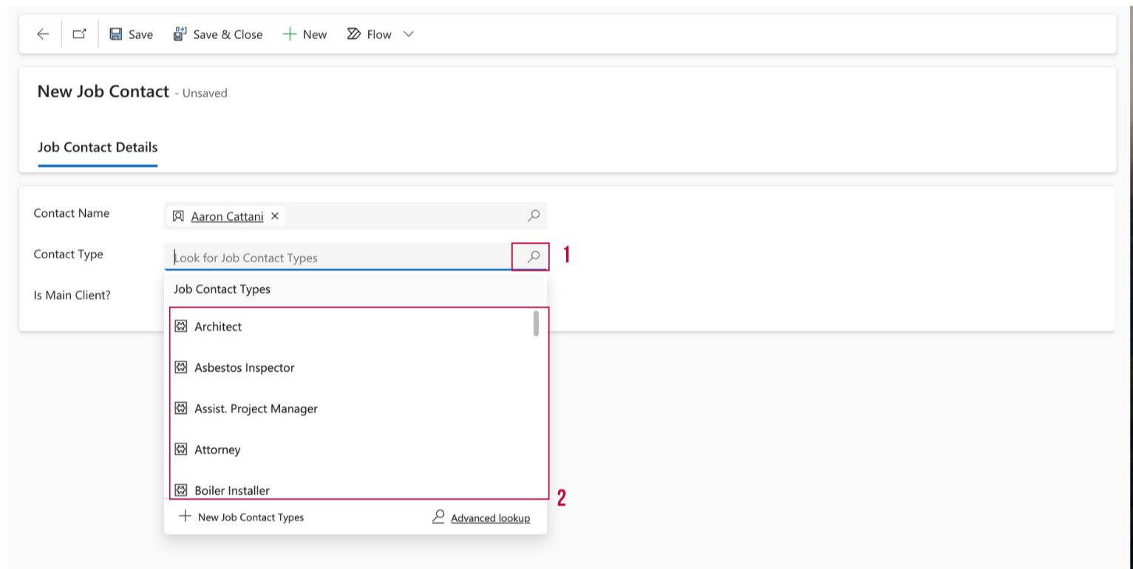Viewport: 1133px width, 569px height.
Task: Choose Asbestos Inspector contact type
Action: coord(244,368)
